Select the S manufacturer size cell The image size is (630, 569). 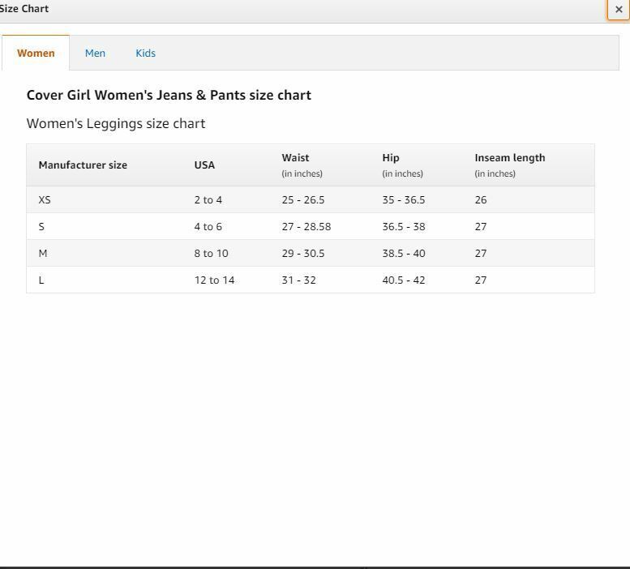[x=41, y=227]
